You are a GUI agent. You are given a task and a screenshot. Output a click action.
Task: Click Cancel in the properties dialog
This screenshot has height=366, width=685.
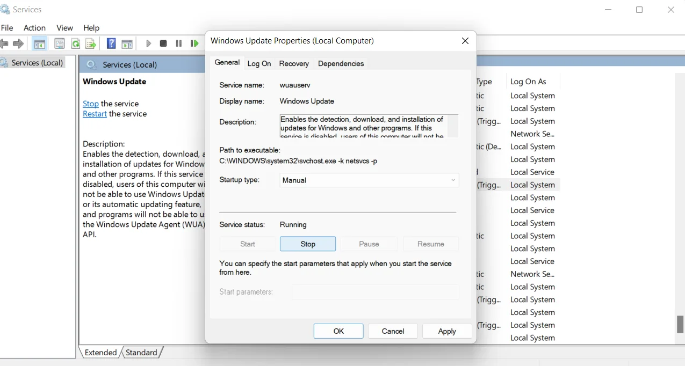pos(393,331)
